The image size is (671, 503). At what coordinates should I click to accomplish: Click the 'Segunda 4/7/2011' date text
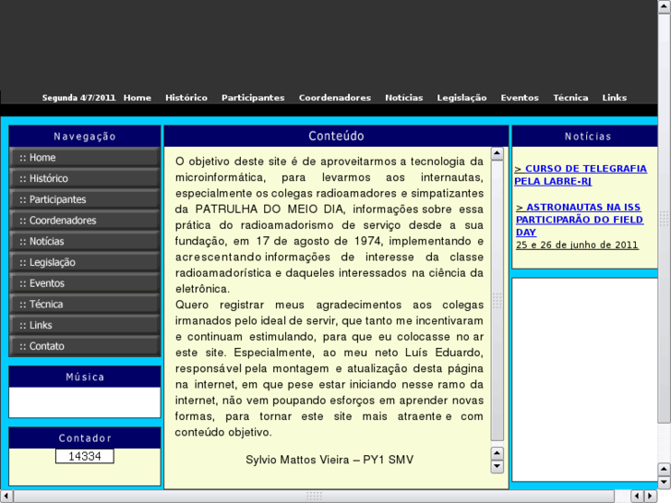[78, 98]
